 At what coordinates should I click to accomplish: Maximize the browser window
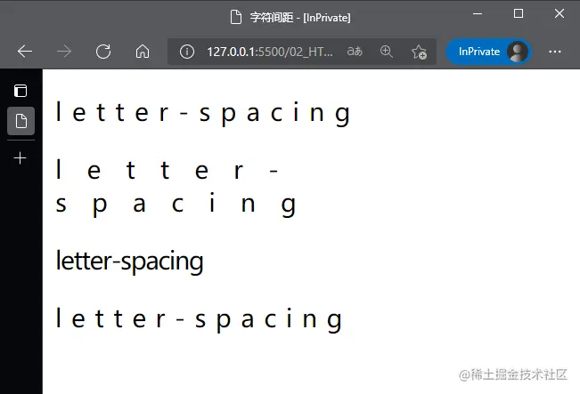click(519, 13)
